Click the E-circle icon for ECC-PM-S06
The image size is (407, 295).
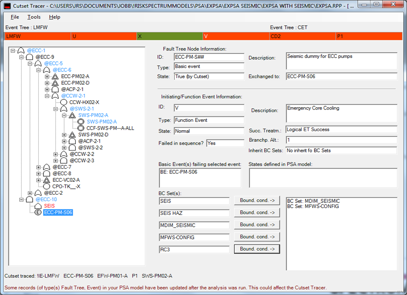(38, 212)
